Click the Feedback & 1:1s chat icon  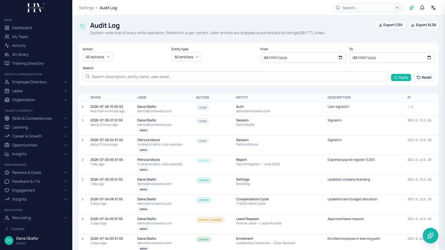(x=7, y=181)
